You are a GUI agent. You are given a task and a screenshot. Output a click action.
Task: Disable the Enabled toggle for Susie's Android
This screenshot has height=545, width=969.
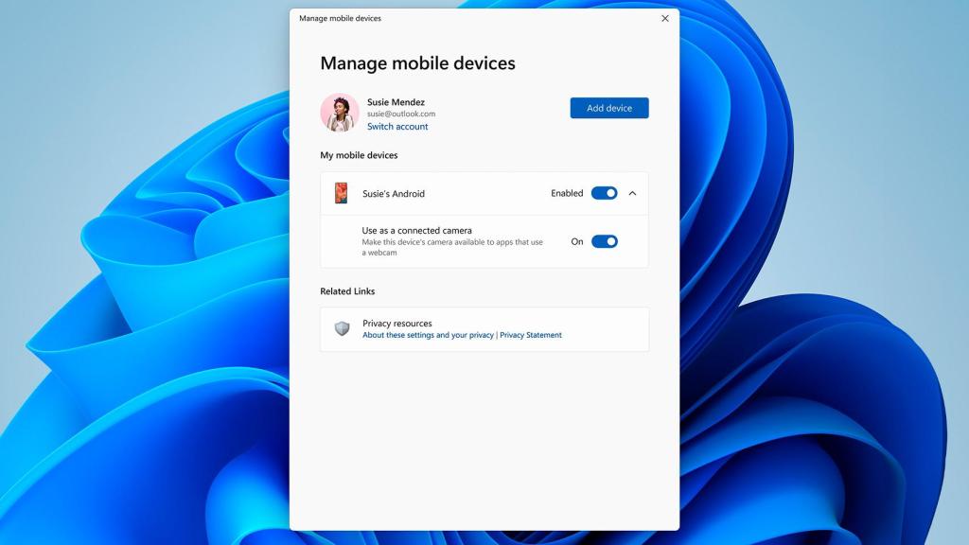point(604,192)
